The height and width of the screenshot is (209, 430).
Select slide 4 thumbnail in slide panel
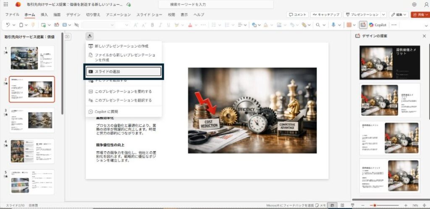point(32,151)
